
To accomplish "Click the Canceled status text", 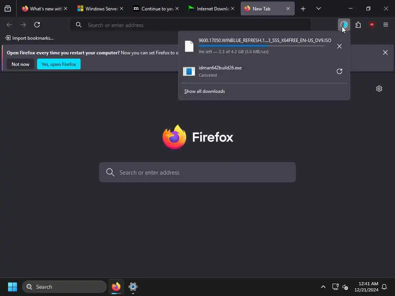I will pyautogui.click(x=208, y=75).
